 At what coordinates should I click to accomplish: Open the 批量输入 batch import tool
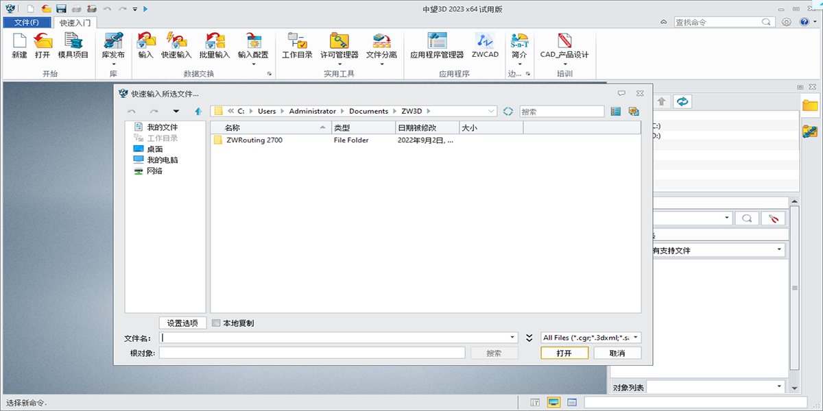click(215, 42)
